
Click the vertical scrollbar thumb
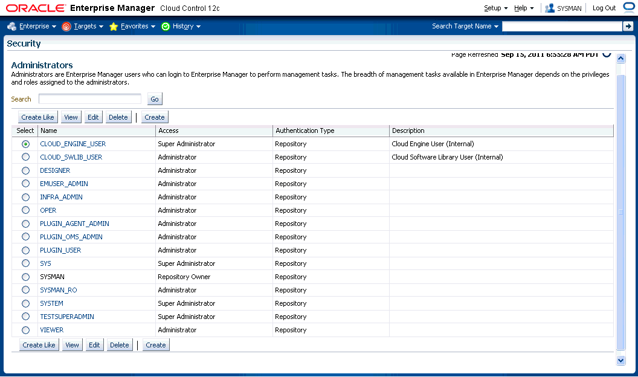(621, 211)
